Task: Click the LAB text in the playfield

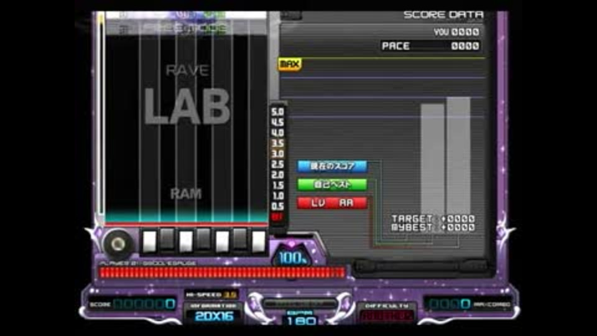Action: pos(187,106)
